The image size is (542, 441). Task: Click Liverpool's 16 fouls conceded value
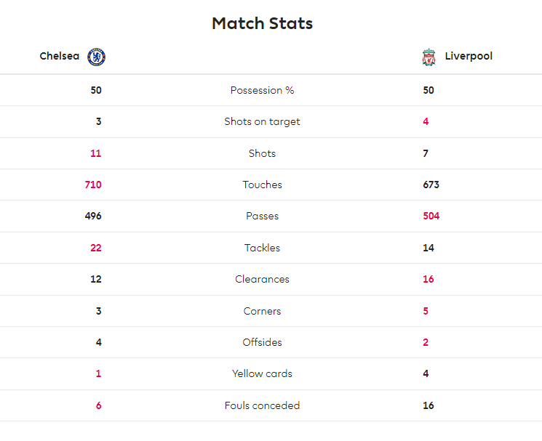tap(429, 405)
